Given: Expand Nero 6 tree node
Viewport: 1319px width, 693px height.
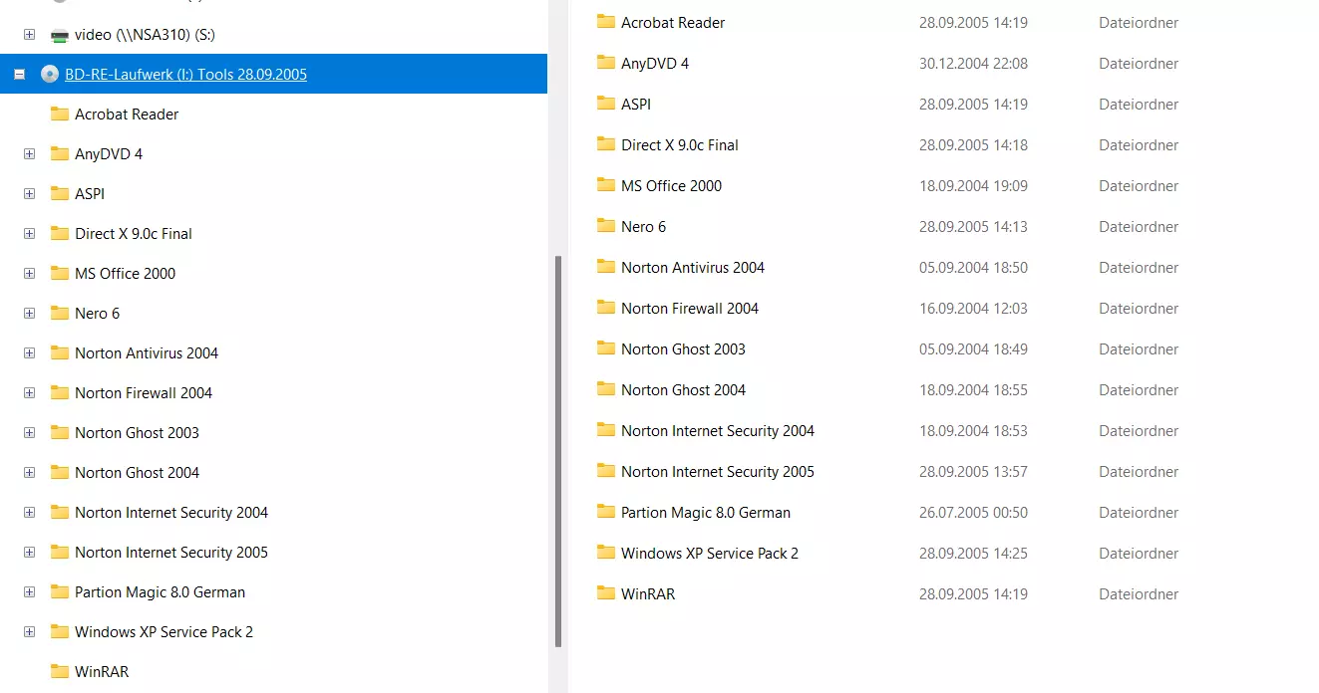Looking at the screenshot, I should point(29,313).
